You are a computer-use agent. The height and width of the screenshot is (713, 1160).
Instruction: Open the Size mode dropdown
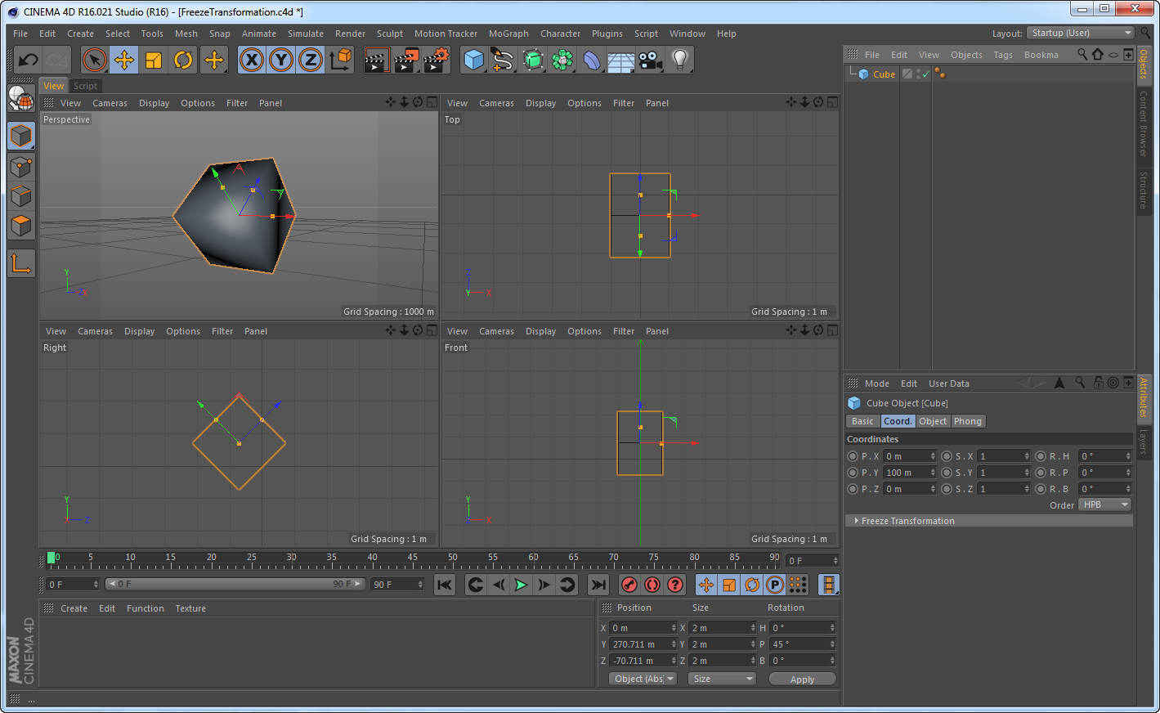coord(721,679)
